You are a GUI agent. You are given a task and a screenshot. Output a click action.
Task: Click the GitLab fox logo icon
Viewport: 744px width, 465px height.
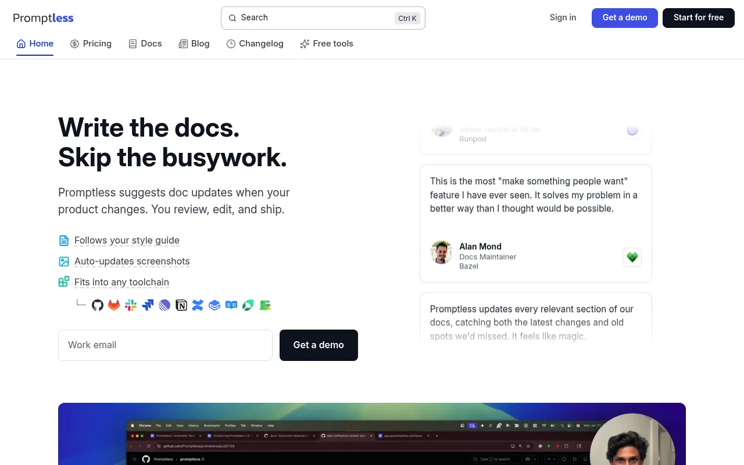tap(114, 305)
